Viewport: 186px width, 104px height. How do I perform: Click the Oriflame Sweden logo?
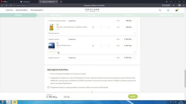point(92,10)
